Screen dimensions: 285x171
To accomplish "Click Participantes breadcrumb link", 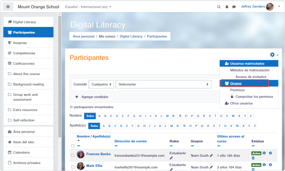I will (157, 36).
